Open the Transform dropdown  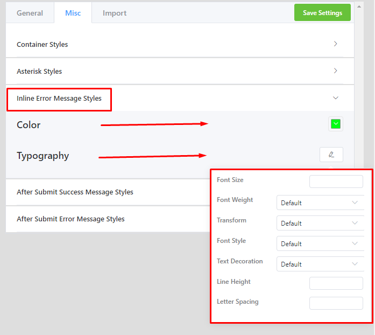pos(320,223)
